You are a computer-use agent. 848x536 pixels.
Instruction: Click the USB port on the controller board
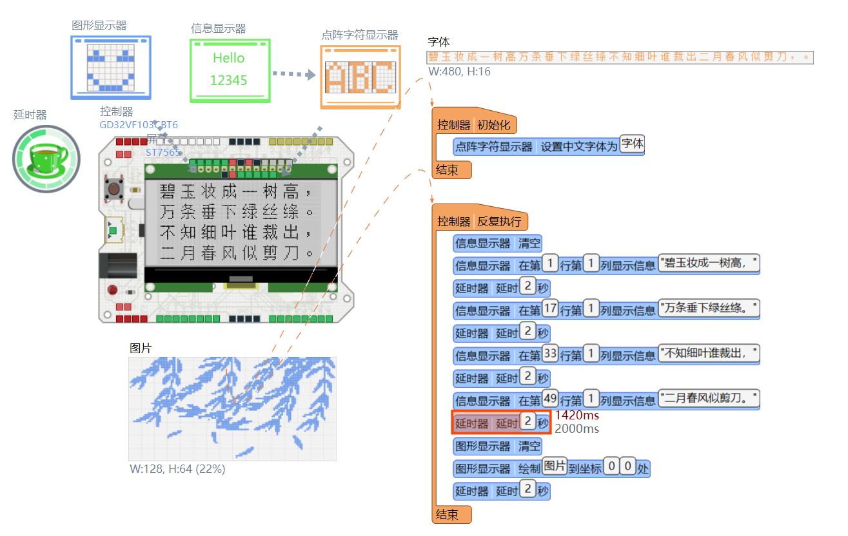pyautogui.click(x=113, y=231)
